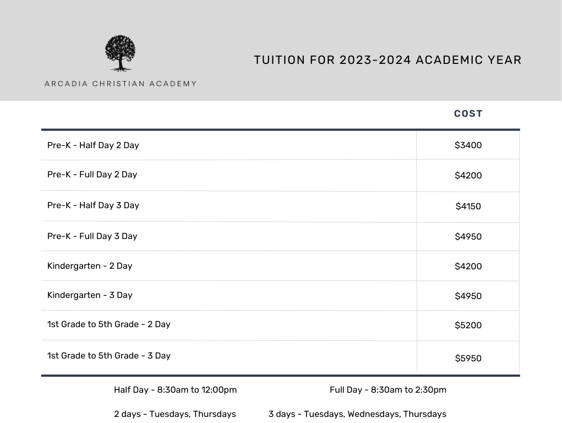Select the Pre-K - Half Day 3 Day row
This screenshot has height=423, width=562.
pos(280,207)
